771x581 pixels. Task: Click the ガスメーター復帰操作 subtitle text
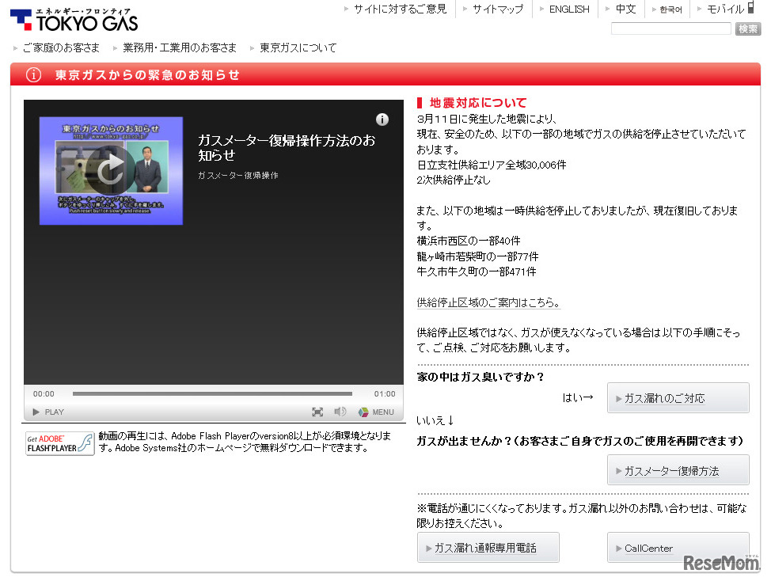[238, 175]
